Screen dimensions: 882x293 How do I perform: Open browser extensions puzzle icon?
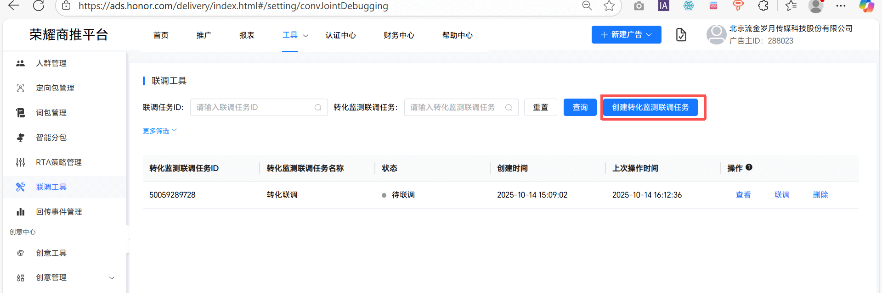click(763, 6)
